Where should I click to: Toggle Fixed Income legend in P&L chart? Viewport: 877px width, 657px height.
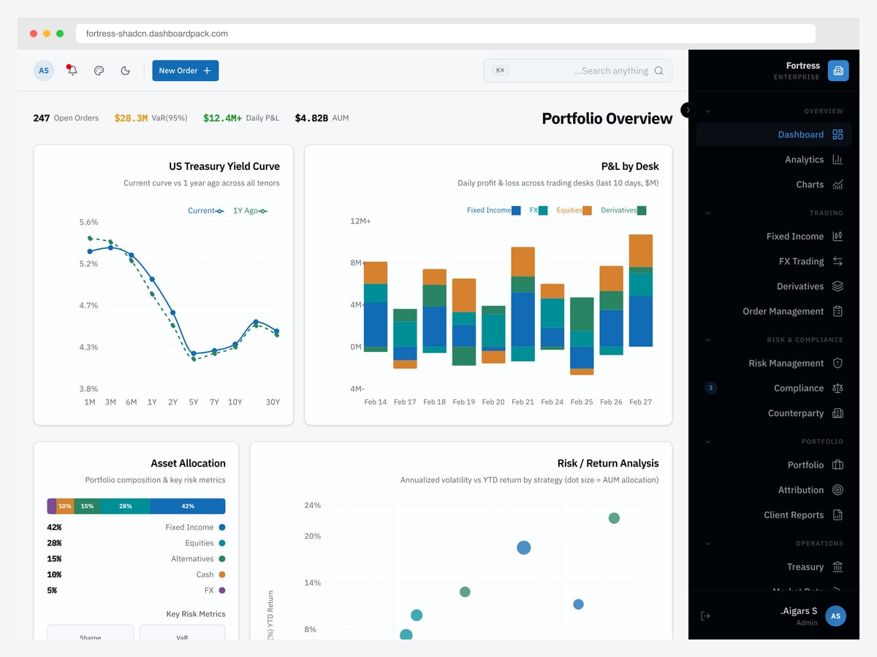tap(494, 210)
